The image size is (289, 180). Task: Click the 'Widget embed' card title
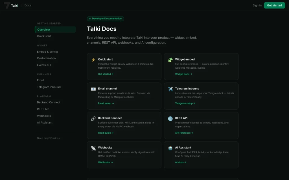click(185, 59)
